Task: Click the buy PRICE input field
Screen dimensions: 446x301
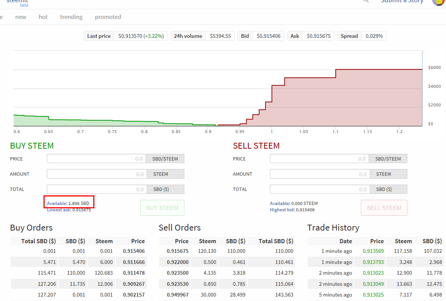Action: click(97, 158)
